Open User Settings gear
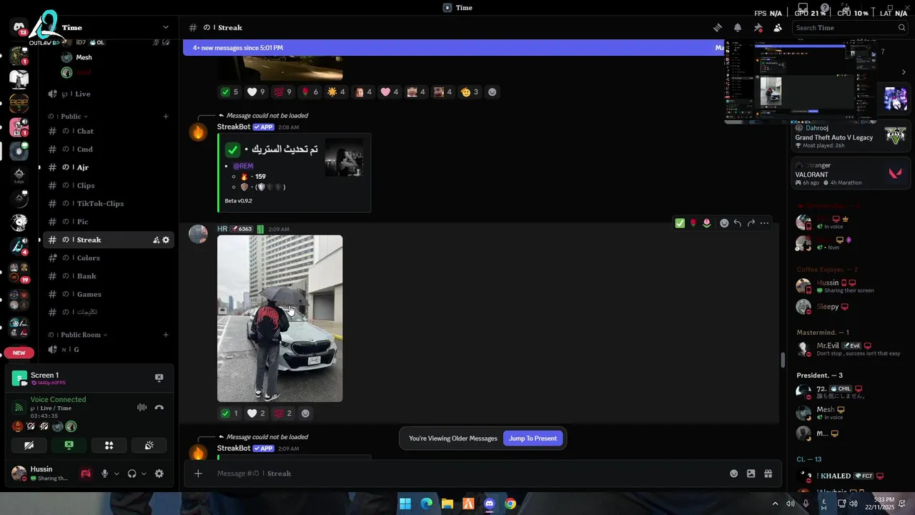This screenshot has width=915, height=515. pyautogui.click(x=159, y=474)
